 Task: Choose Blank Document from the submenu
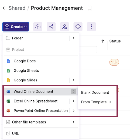[x=95, y=93]
